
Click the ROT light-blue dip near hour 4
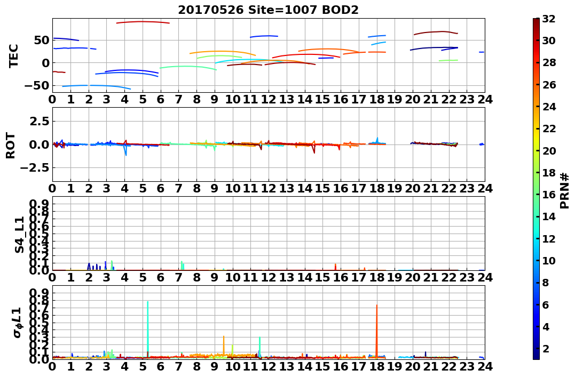(x=125, y=150)
